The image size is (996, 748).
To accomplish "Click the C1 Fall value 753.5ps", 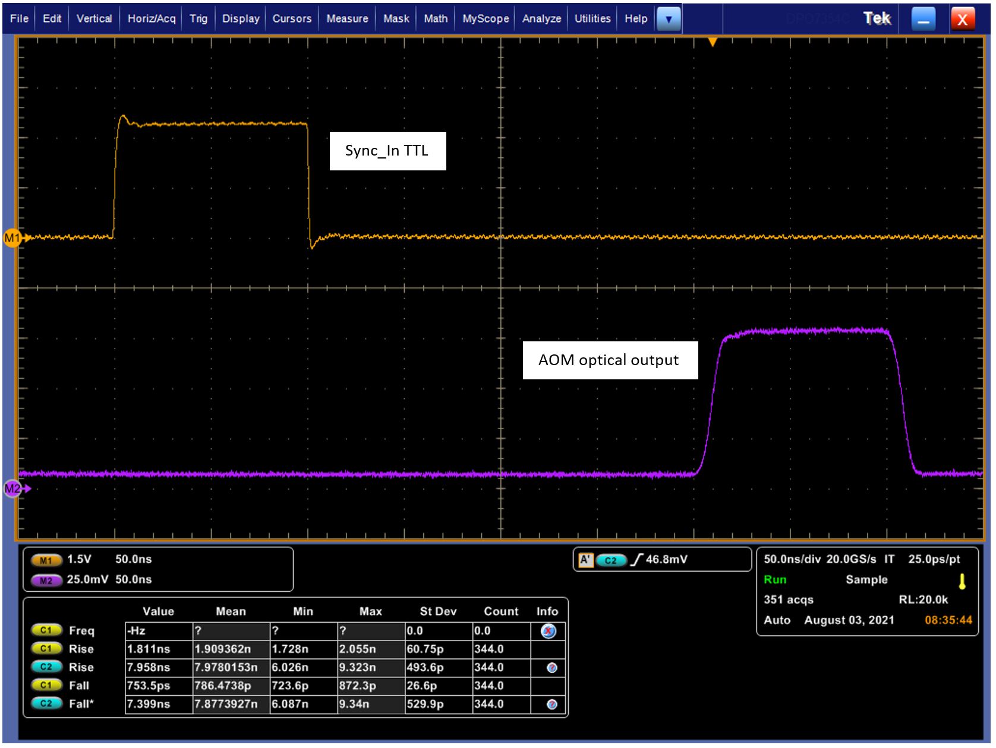I will pyautogui.click(x=159, y=686).
